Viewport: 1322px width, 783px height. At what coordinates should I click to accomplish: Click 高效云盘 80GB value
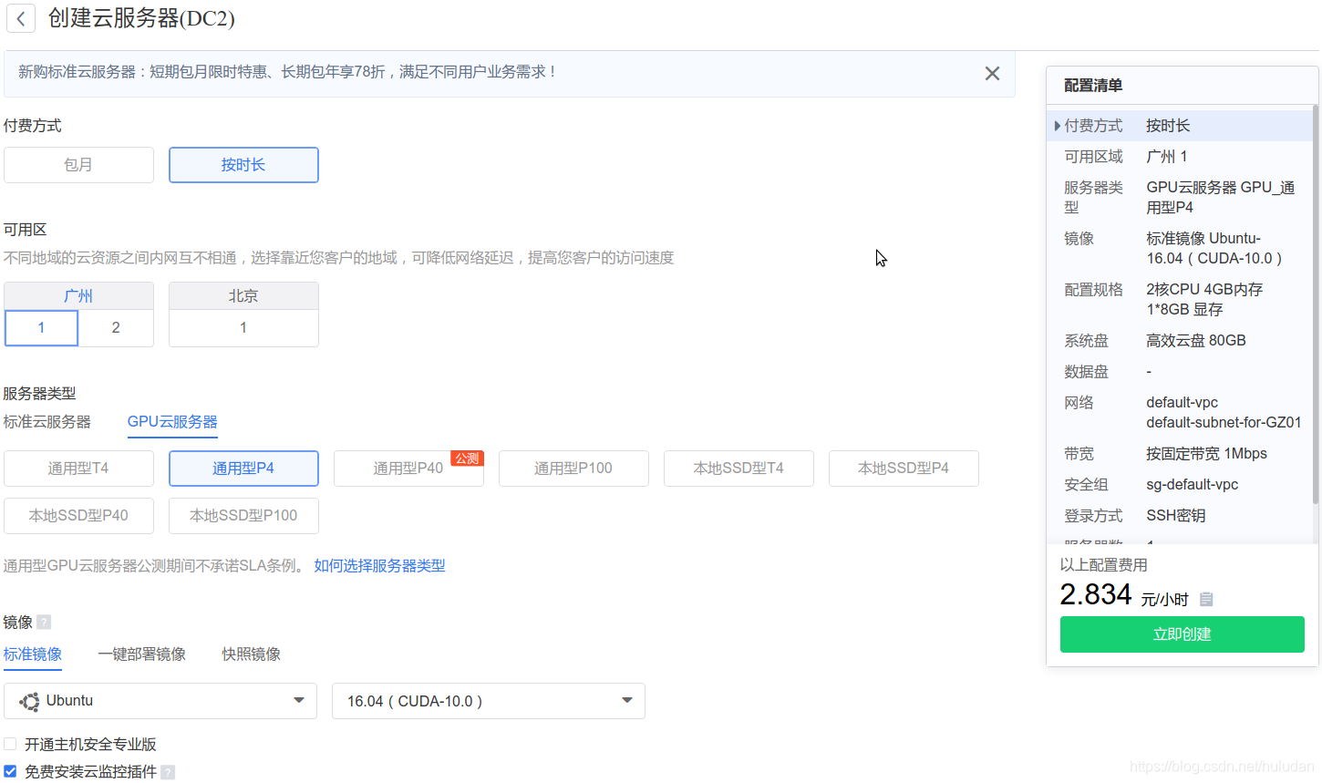click(x=1196, y=340)
